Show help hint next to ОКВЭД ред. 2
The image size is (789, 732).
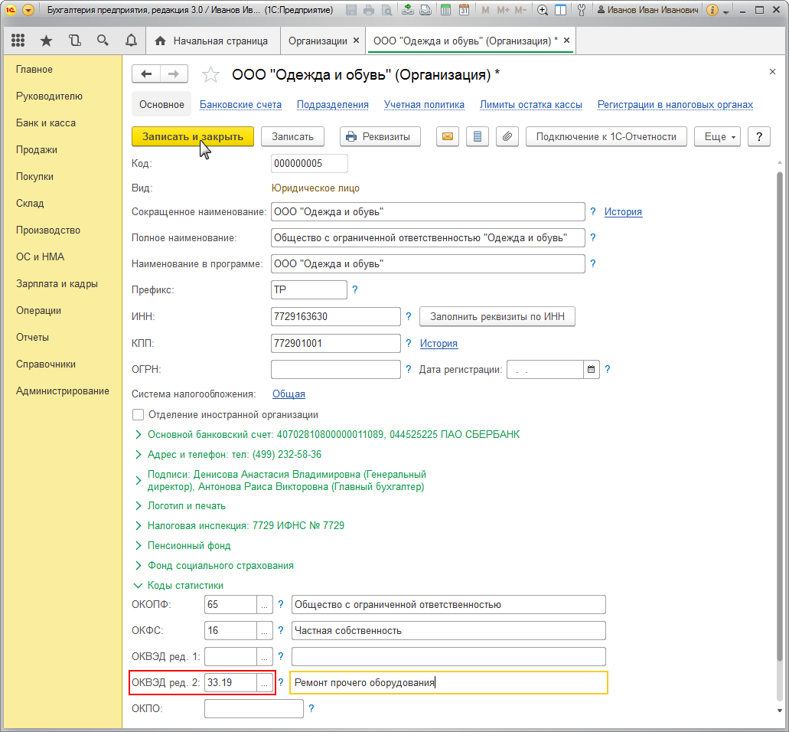(x=281, y=683)
